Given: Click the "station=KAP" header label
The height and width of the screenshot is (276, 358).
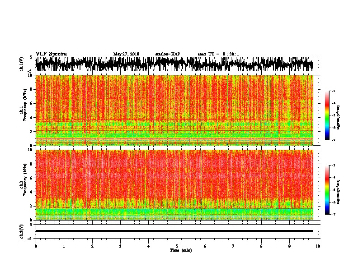Looking at the screenshot, I should [x=168, y=54].
